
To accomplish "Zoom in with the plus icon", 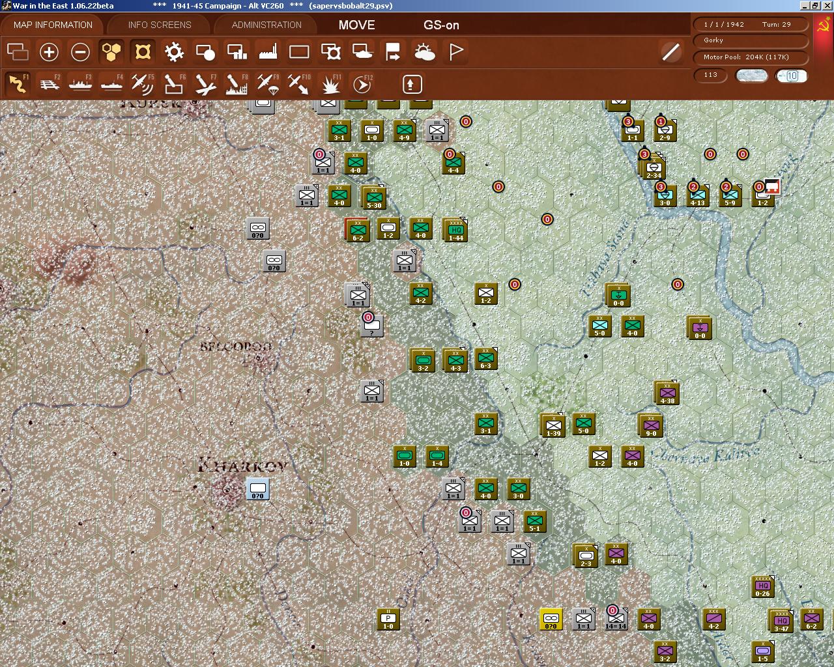I will [x=49, y=51].
